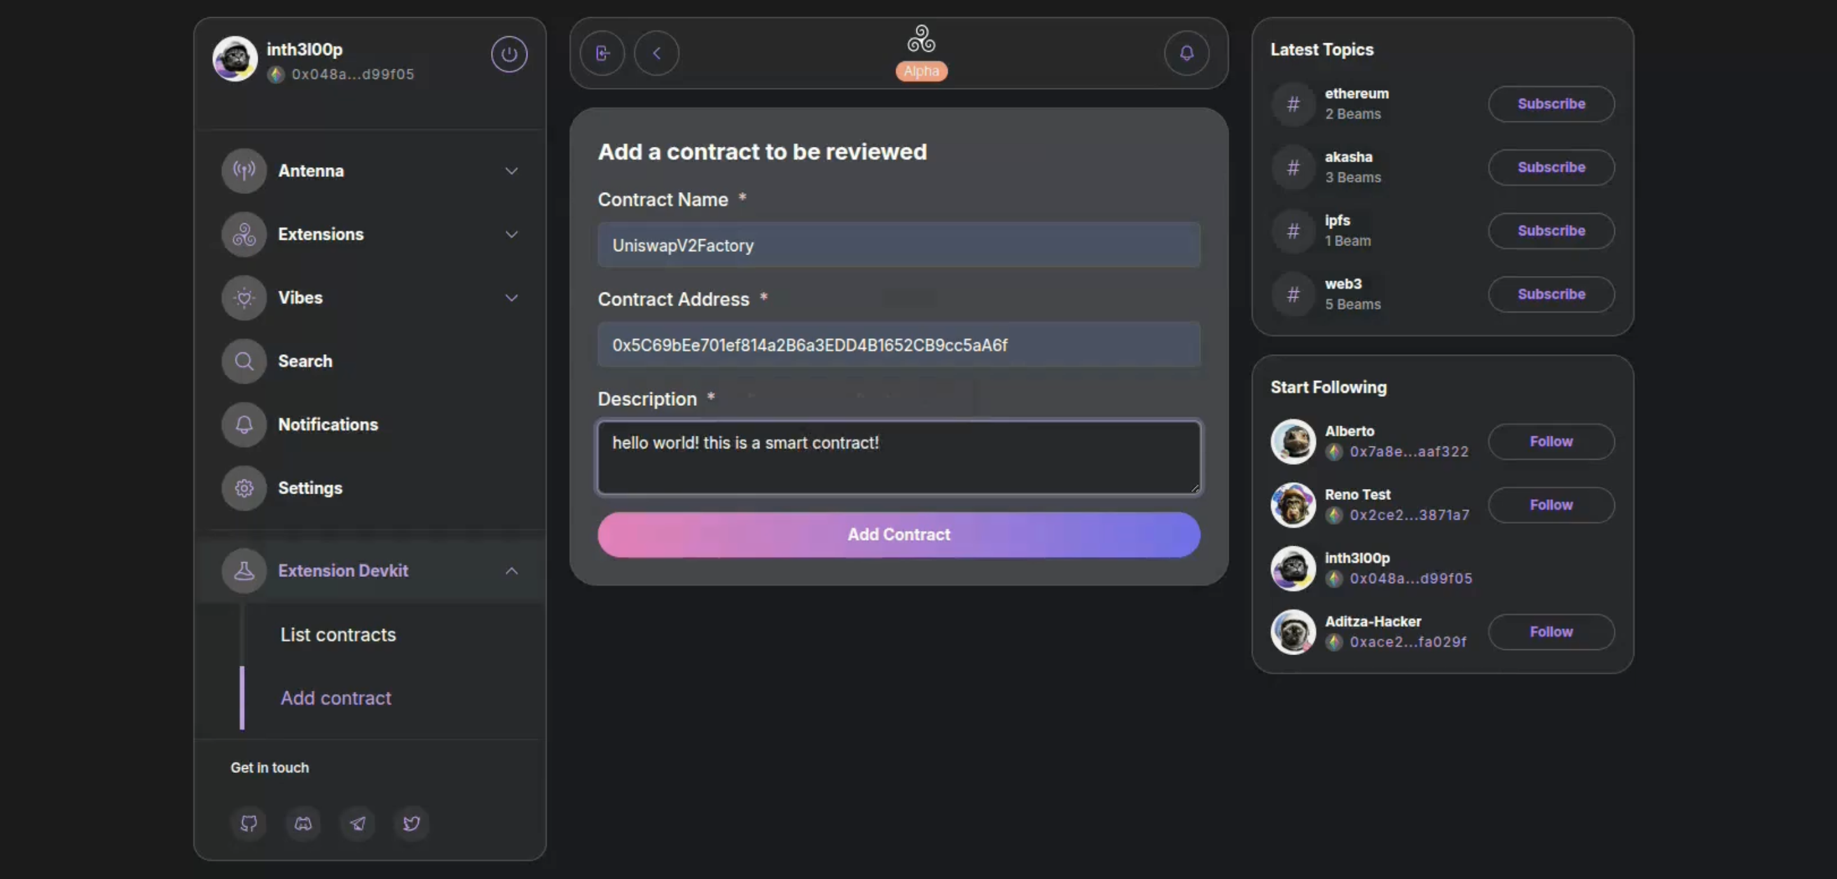Viewport: 1837px width, 879px height.
Task: Subscribe to the ethereum topic
Action: click(1551, 104)
